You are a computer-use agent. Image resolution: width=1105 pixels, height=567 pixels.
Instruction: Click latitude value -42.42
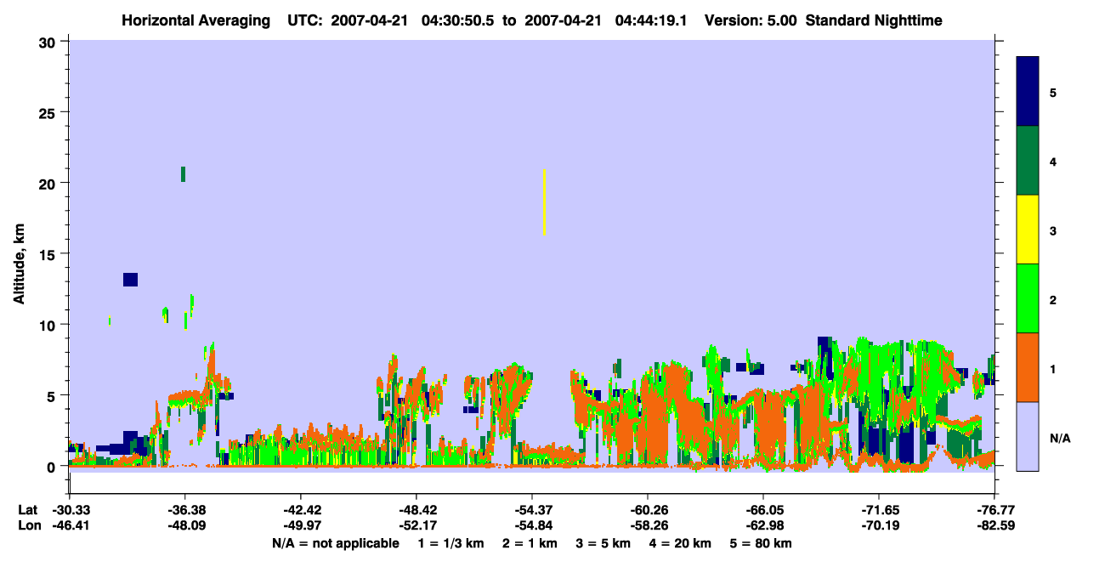(301, 510)
